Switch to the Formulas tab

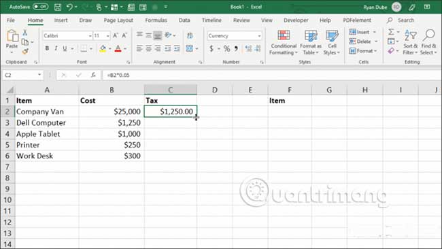point(156,20)
